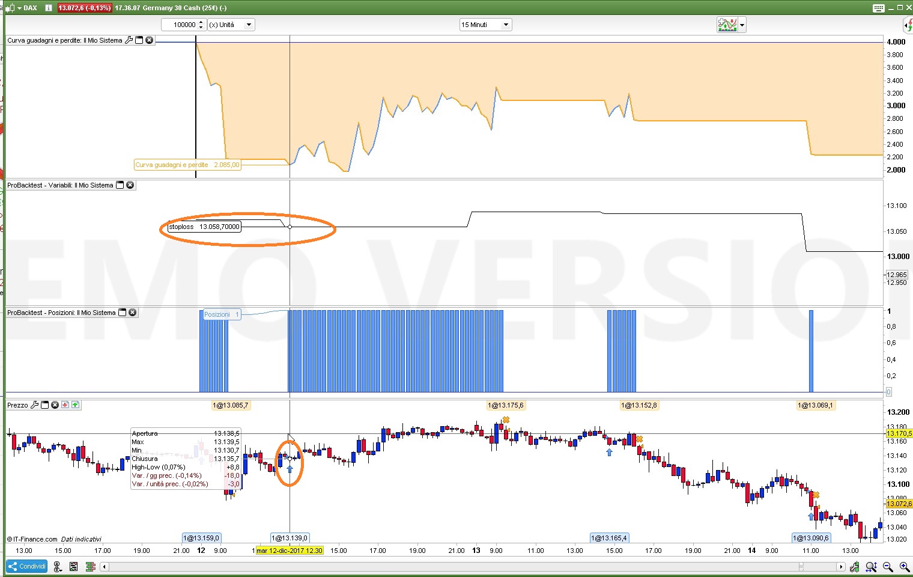Select the ProBacktest - Posizioni panel title
This screenshot has height=577, width=913.
click(x=61, y=313)
